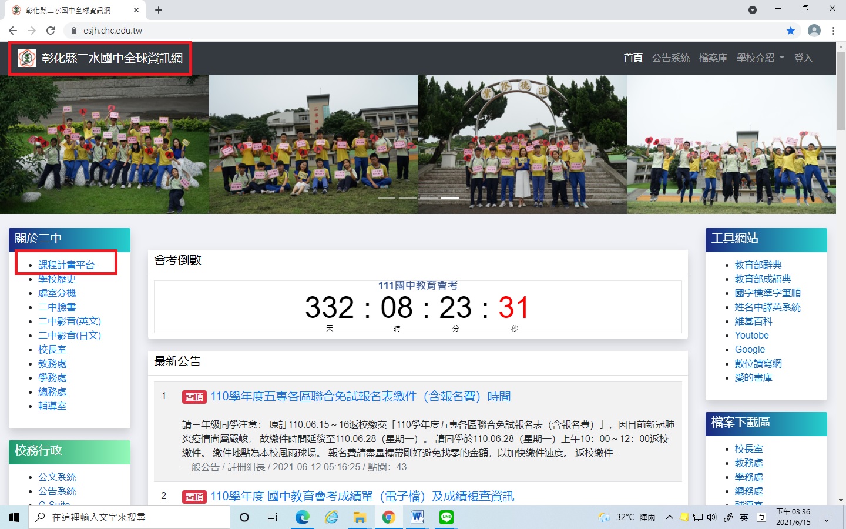
Task: Open the 二中影音(日文) link
Action: point(69,336)
